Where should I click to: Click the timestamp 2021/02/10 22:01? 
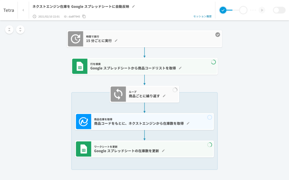pyautogui.click(x=49, y=17)
